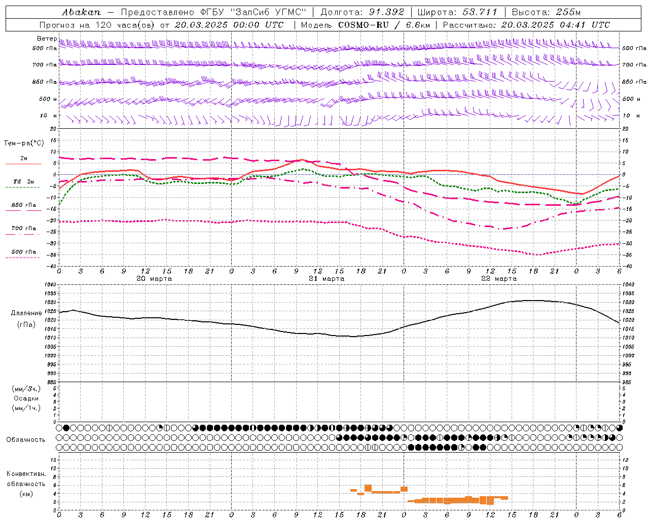Click the Рассчитано 20.03.2025 04:41 UTC text
Viewport: 649px width, 519px height.
pyautogui.click(x=526, y=25)
